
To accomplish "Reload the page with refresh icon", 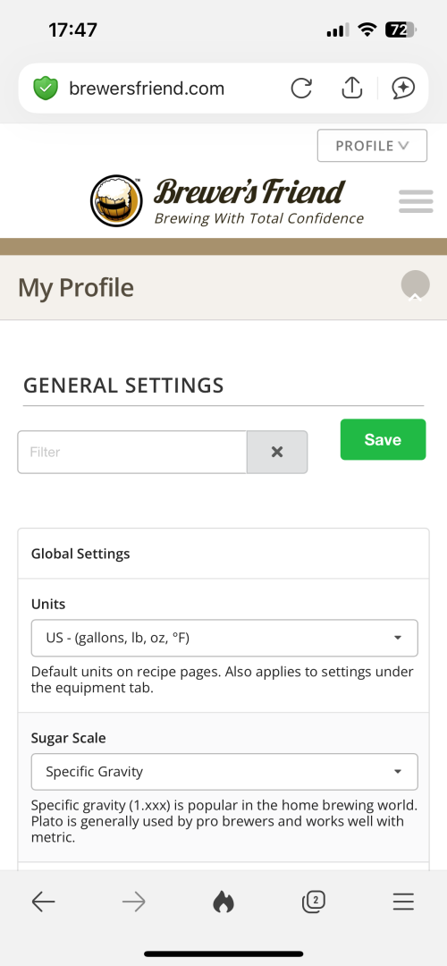I will (301, 88).
